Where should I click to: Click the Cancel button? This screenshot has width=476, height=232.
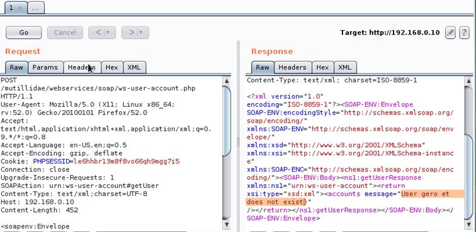tap(65, 33)
